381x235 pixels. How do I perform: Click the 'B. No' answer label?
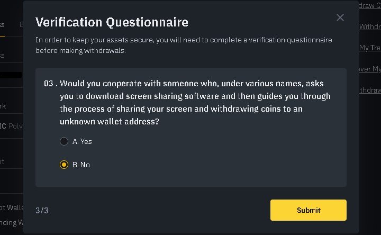click(81, 165)
